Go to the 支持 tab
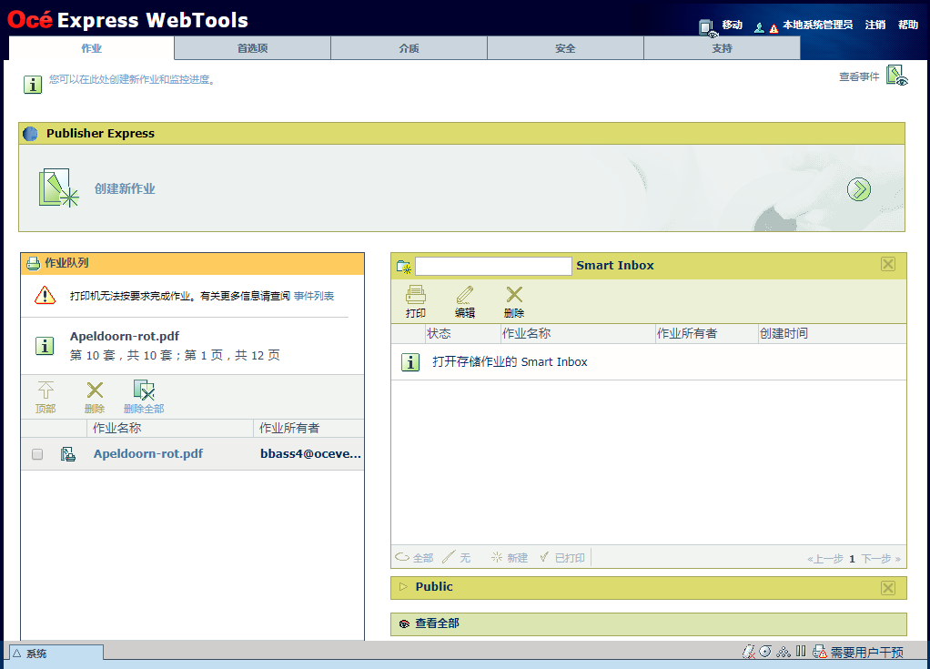Screen dimensions: 930x669 tap(722, 48)
